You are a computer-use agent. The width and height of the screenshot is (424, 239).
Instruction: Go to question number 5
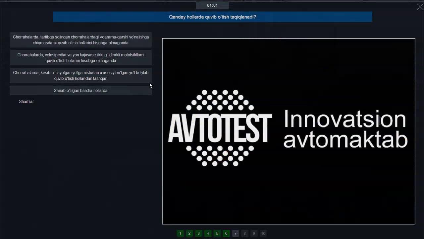click(217, 233)
